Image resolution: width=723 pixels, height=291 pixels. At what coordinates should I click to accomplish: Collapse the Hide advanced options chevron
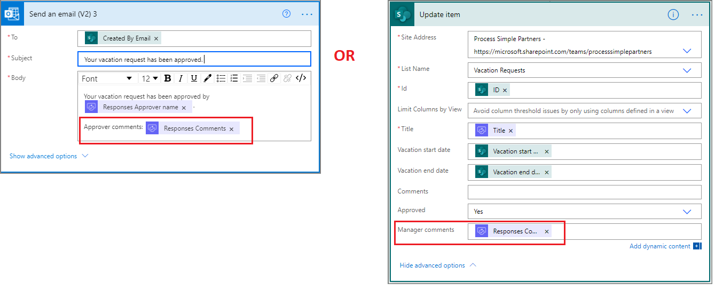coord(473,265)
